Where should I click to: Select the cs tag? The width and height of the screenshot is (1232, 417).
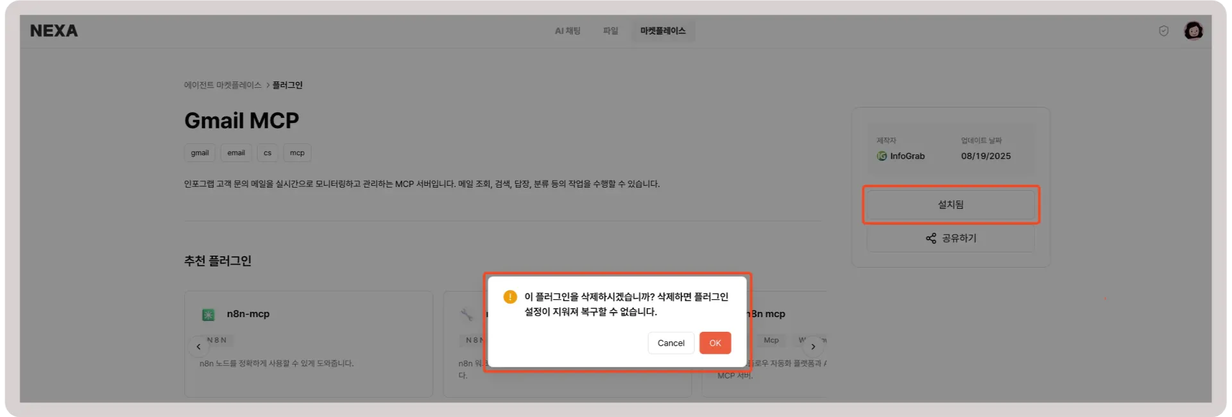point(268,153)
